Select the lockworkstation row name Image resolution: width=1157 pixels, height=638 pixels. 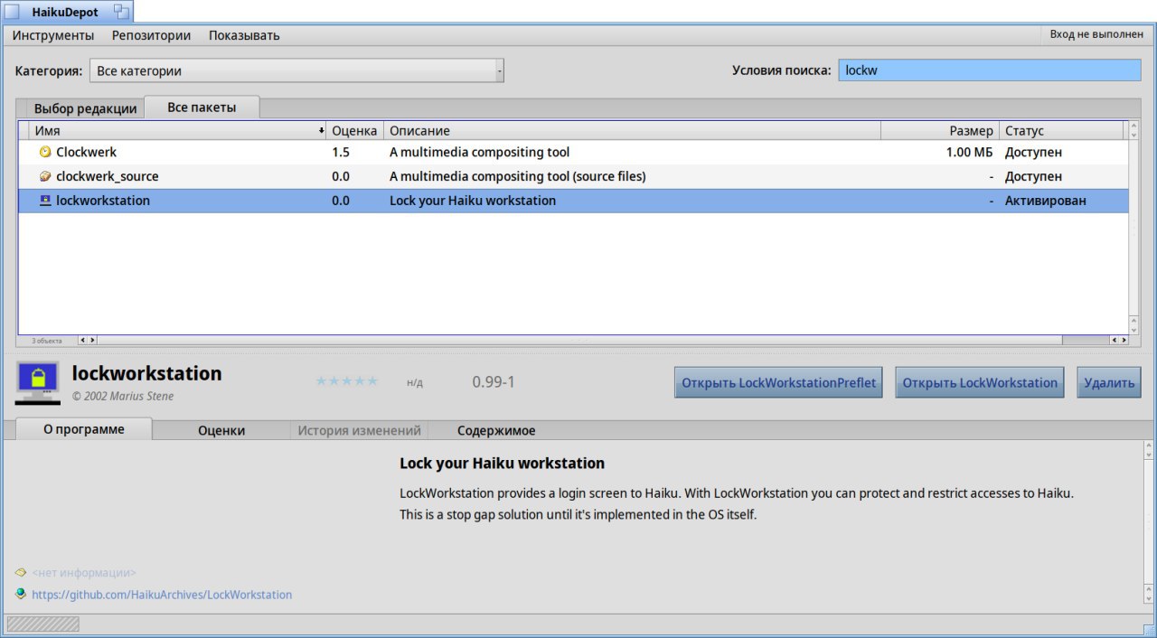103,201
